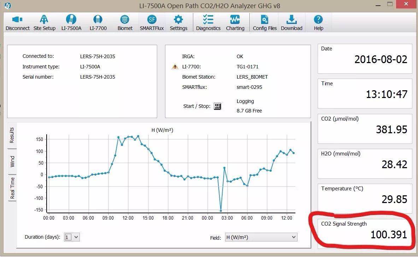
Task: Open Site Setup from the toolbar
Action: [x=44, y=23]
